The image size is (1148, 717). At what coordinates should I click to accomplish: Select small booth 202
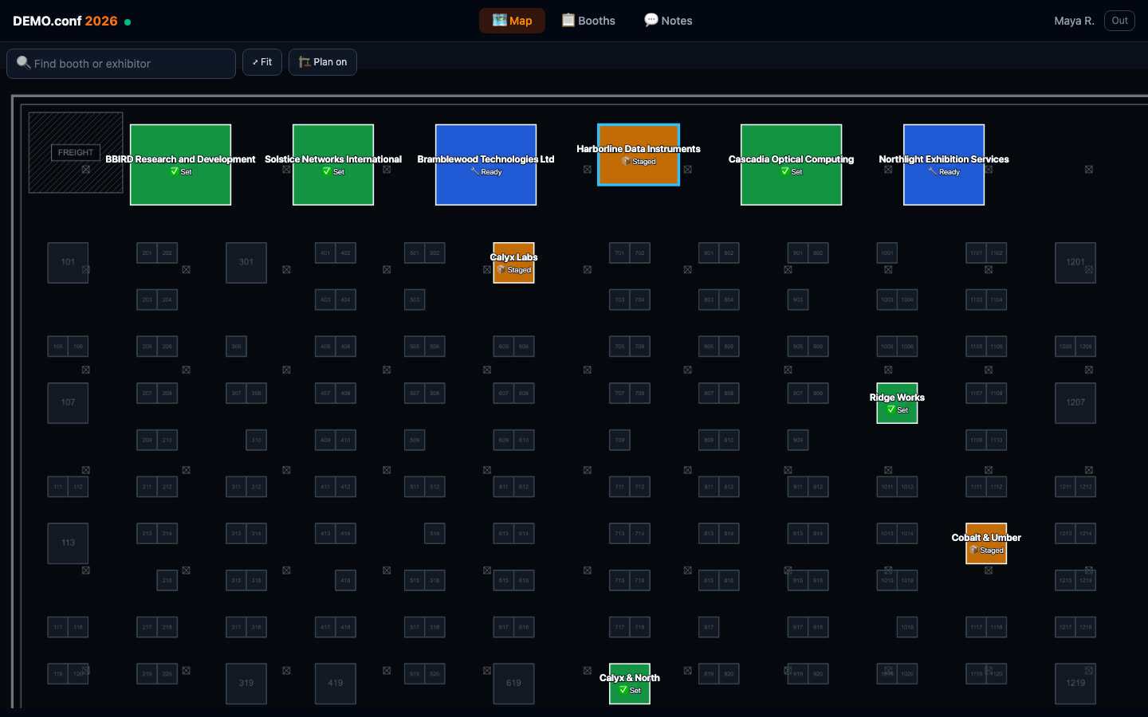point(167,253)
